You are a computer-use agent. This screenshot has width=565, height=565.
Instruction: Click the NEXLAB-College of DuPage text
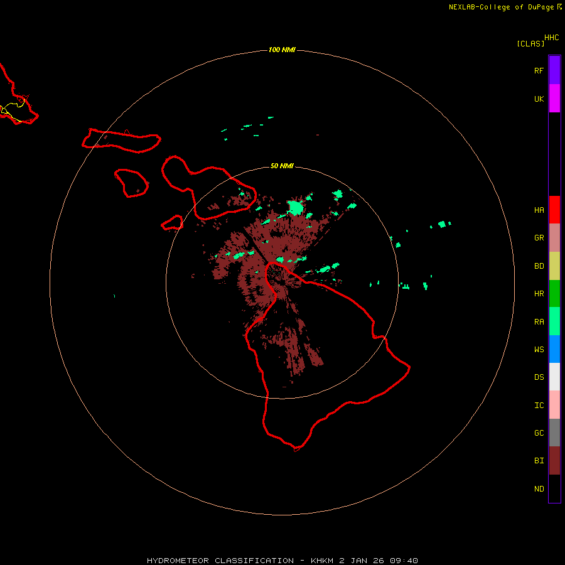(x=501, y=7)
